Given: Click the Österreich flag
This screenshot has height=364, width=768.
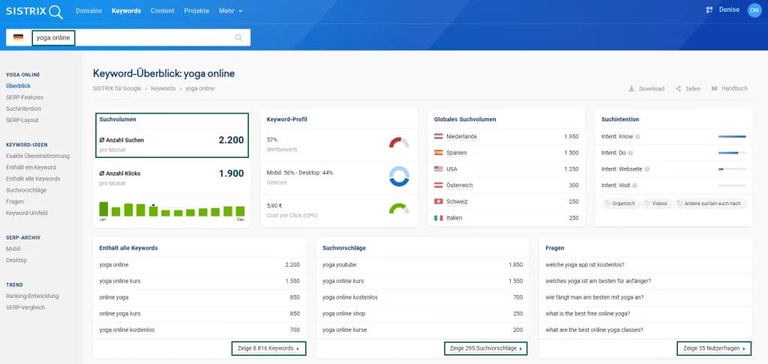Looking at the screenshot, I should 438,186.
